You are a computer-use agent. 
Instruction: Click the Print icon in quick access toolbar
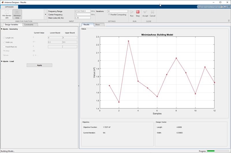point(222,7)
